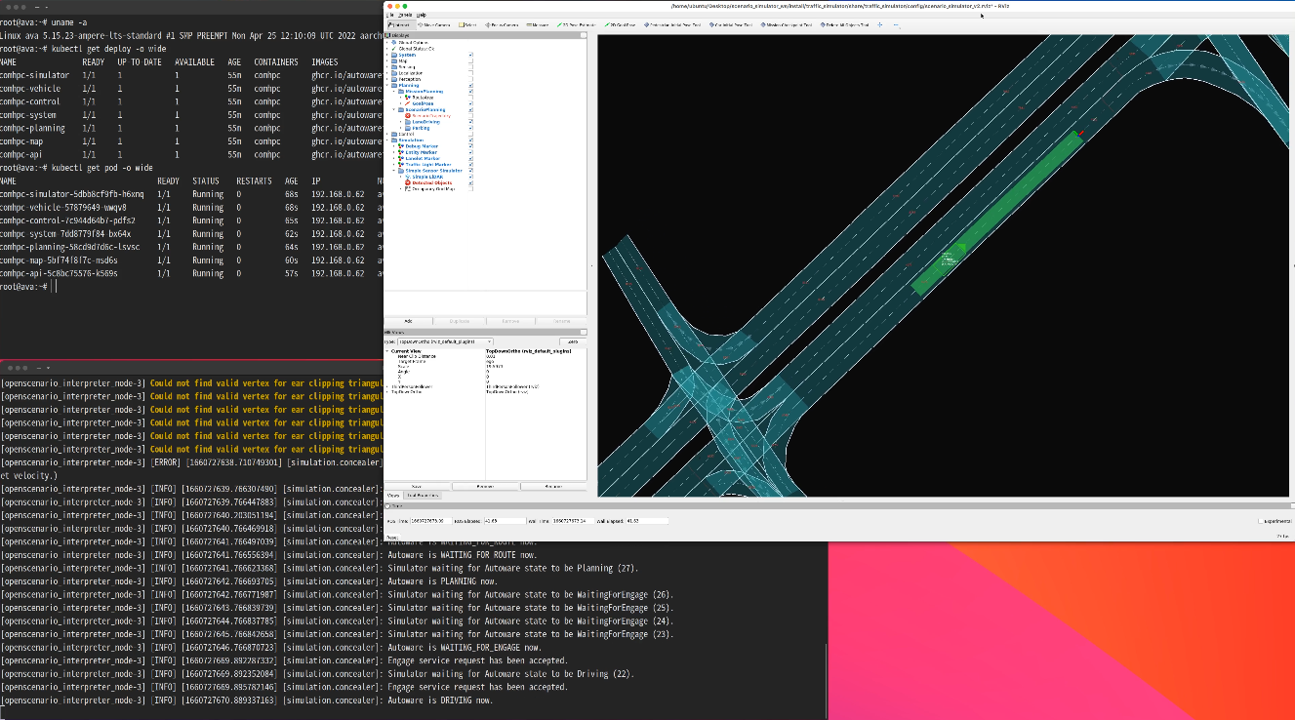The width and height of the screenshot is (1295, 720).
Task: Open the Panels menu in RViz
Action: [x=405, y=15]
